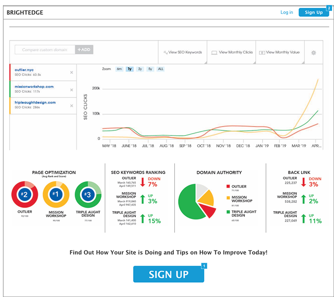The image size is (334, 297).
Task: Set zoom range to 5y
Action: pos(150,69)
